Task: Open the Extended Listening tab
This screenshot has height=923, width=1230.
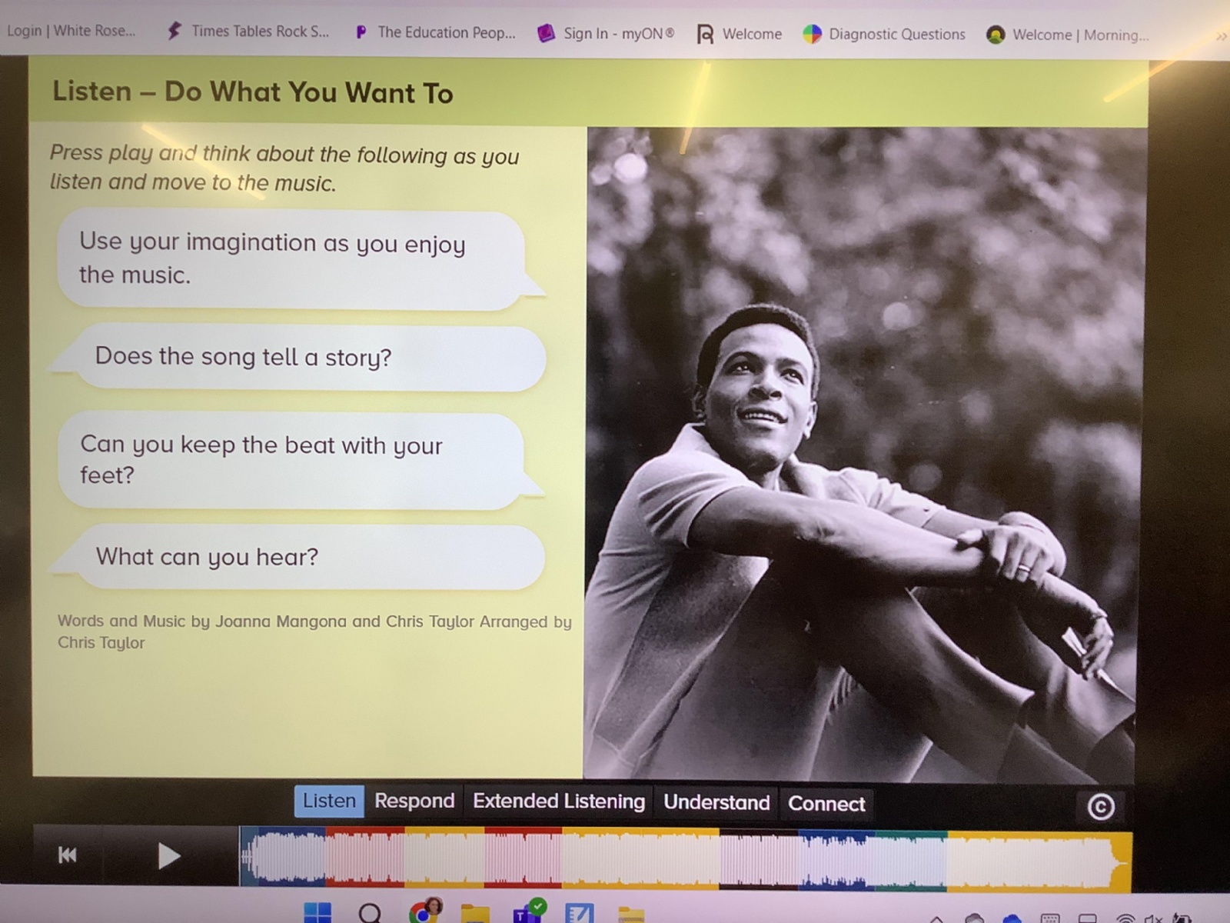Action: click(559, 801)
